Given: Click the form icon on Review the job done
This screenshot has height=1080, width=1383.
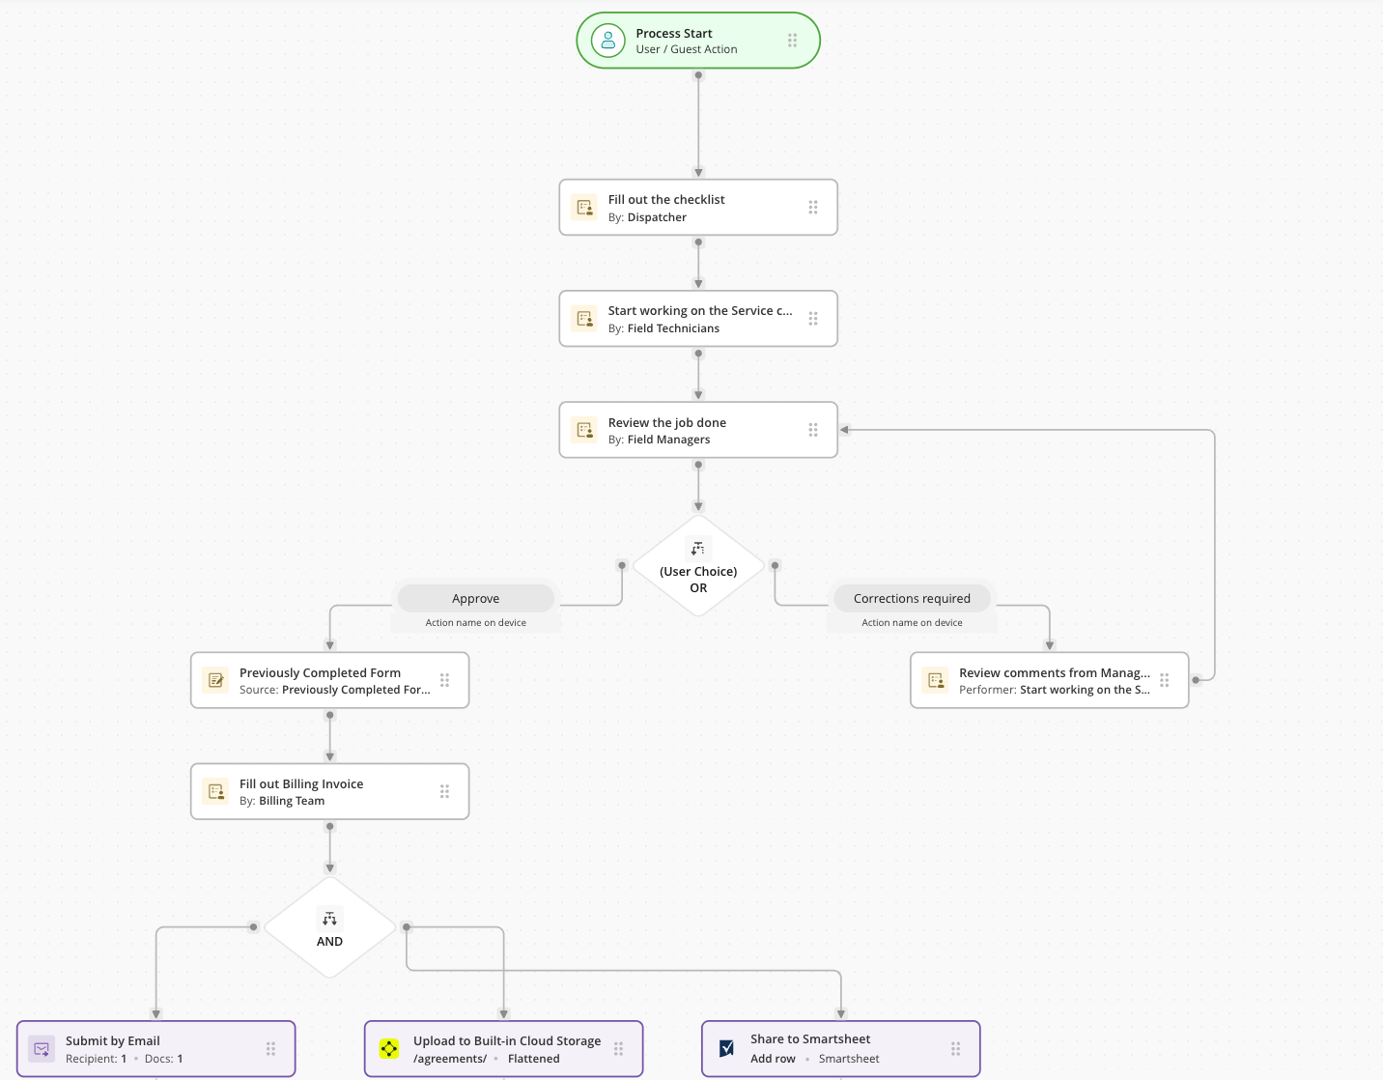Looking at the screenshot, I should click(x=584, y=430).
